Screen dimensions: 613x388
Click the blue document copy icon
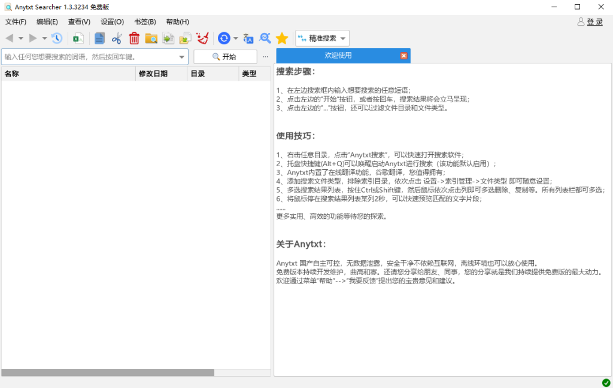100,38
